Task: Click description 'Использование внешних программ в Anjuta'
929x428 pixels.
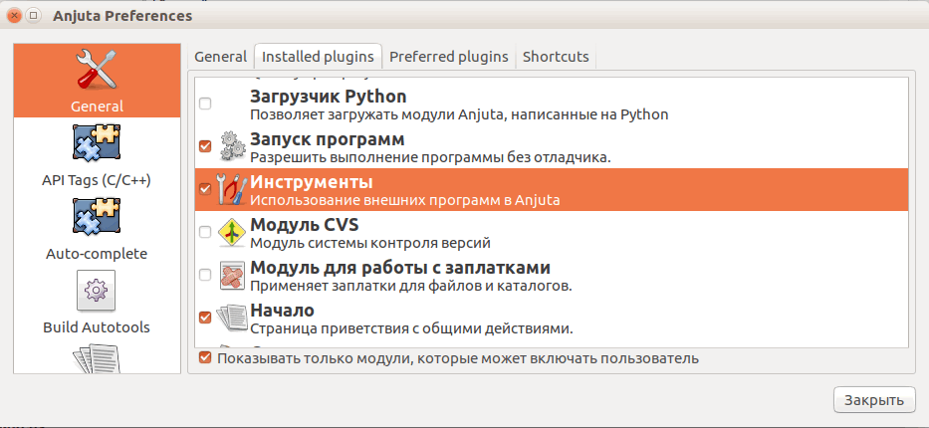Action: (x=404, y=200)
